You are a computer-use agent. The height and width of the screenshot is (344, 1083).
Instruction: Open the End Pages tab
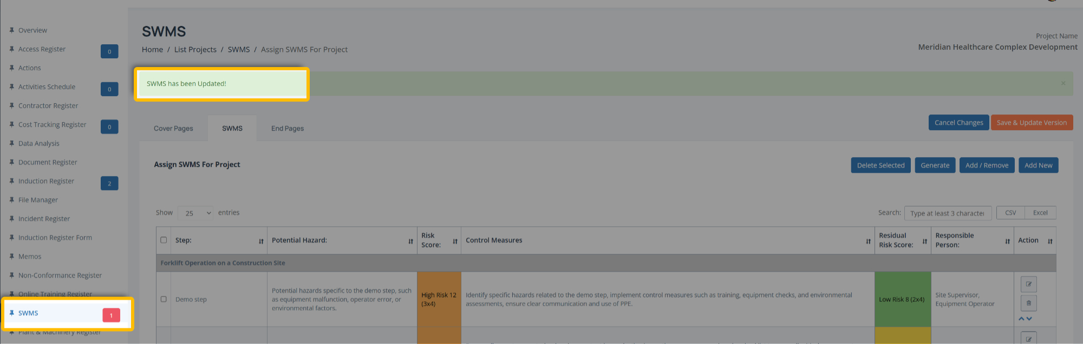click(288, 129)
